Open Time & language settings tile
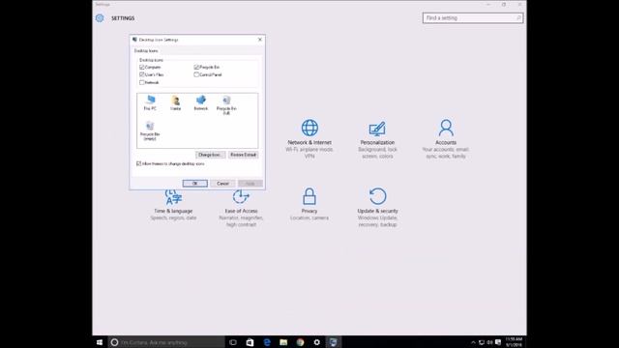Viewport: 619px width, 348px height. point(173,205)
